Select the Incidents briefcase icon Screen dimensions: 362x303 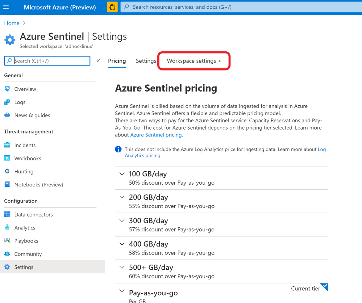coord(7,145)
